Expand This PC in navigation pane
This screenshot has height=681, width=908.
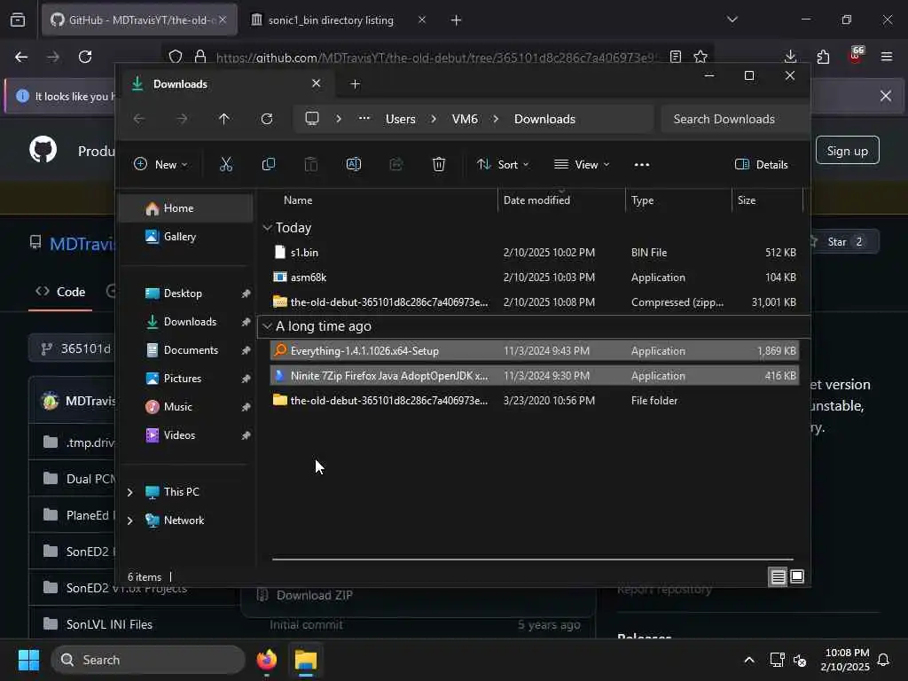[129, 492]
